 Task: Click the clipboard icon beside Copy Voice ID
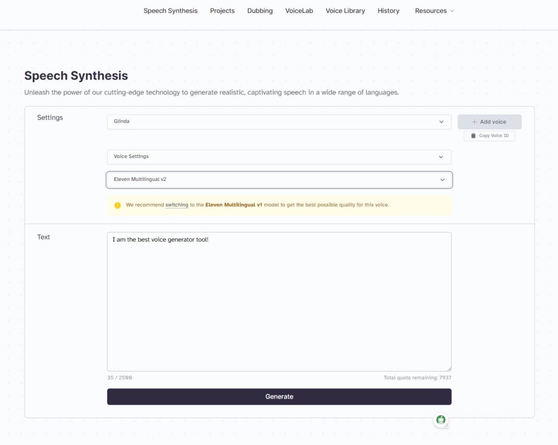click(x=473, y=136)
